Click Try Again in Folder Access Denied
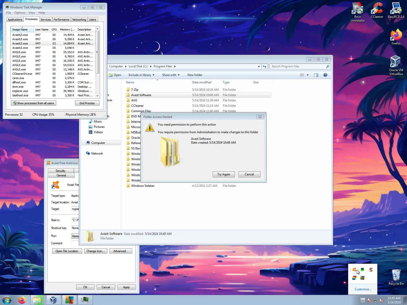The height and width of the screenshot is (305, 407). 224,174
